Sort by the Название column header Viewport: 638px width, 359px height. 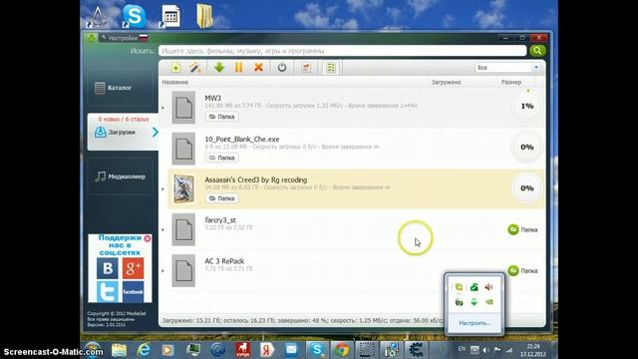pyautogui.click(x=175, y=82)
